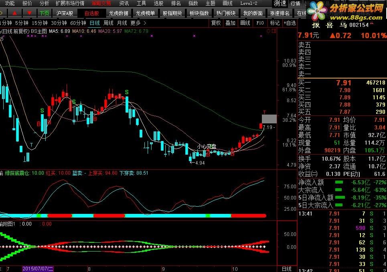387x272 pixels.
Task: Open the 主题 menu
Action: (x=211, y=4)
